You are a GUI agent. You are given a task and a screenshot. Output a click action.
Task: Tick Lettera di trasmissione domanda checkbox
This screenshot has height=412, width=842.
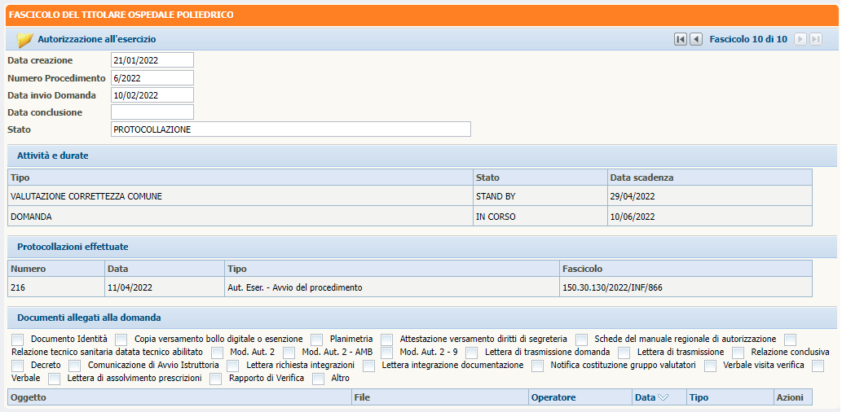coord(471,353)
